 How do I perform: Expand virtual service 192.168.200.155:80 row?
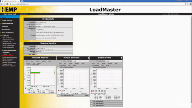tap(58, 96)
